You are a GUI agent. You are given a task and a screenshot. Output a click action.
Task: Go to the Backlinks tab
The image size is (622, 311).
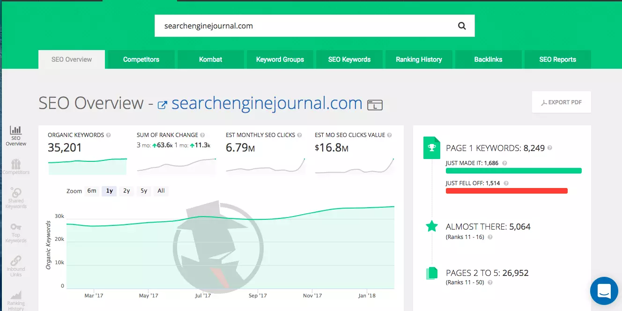[x=488, y=59]
